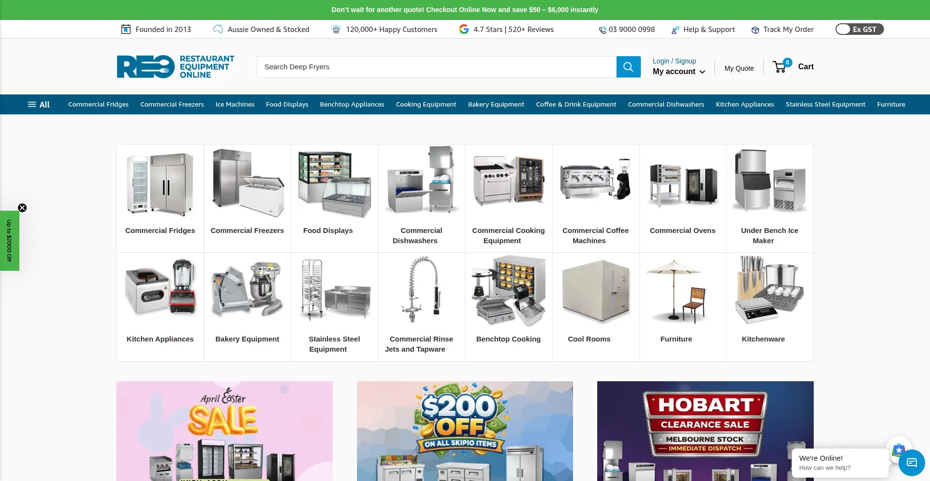Click Help & Support text link
The image size is (930, 481).
(x=709, y=30)
